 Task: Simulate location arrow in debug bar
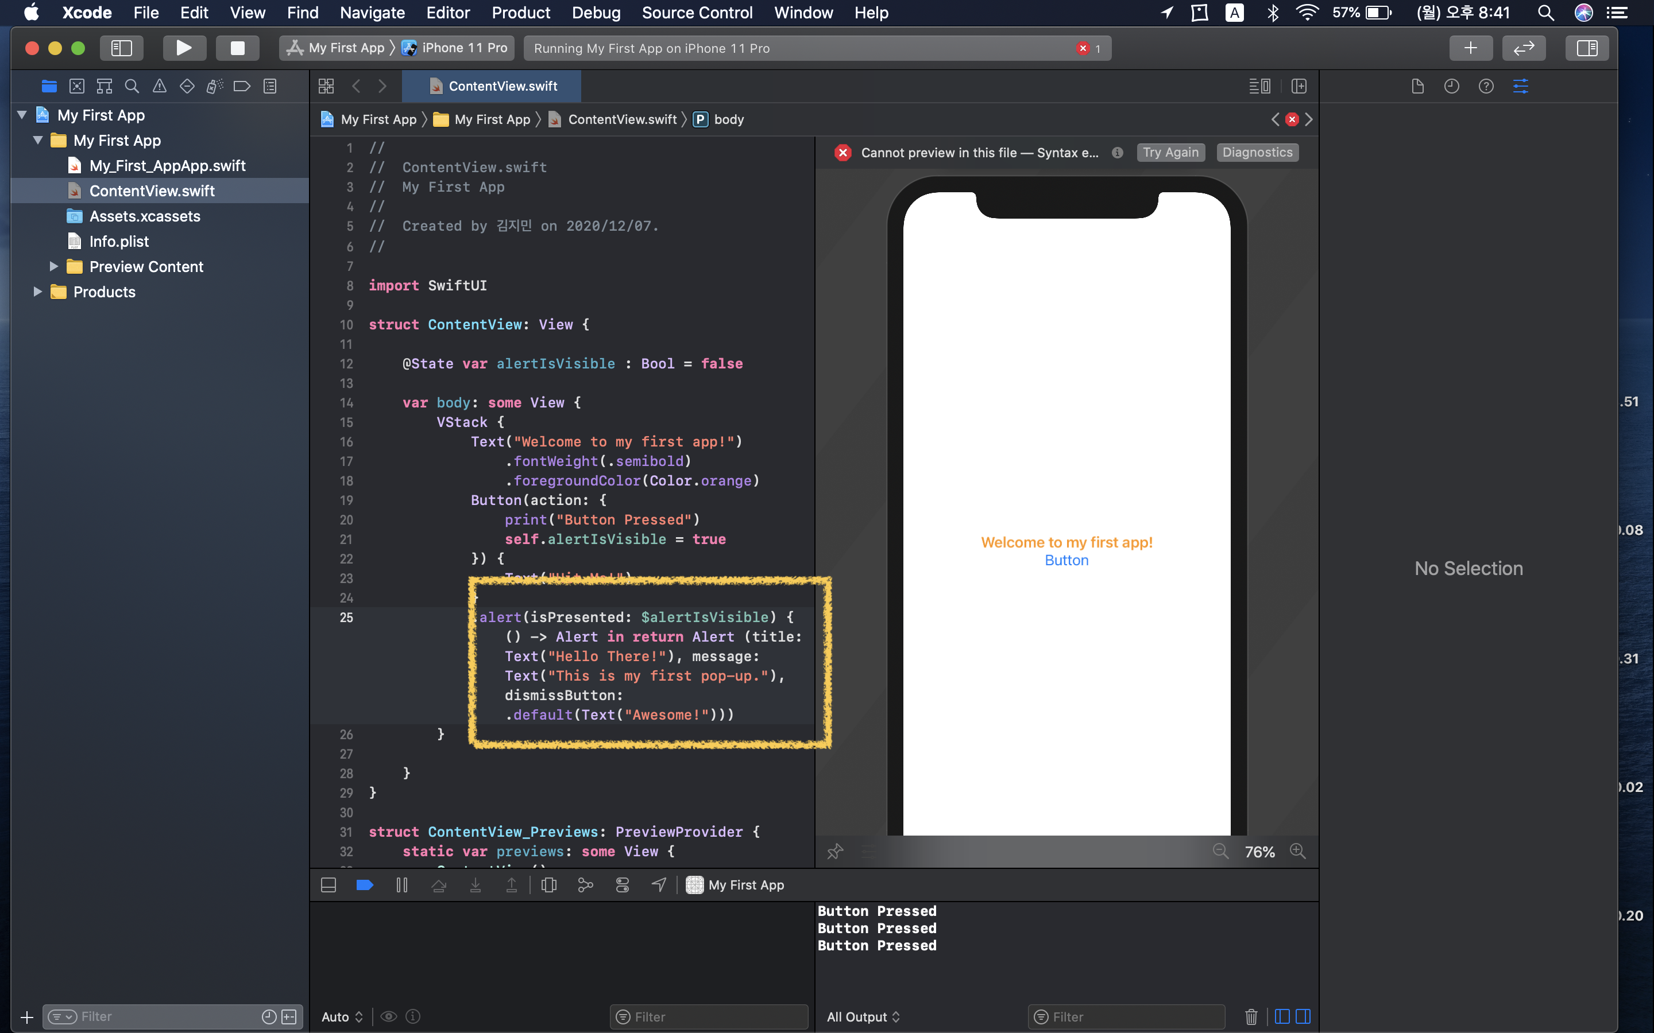tap(659, 885)
